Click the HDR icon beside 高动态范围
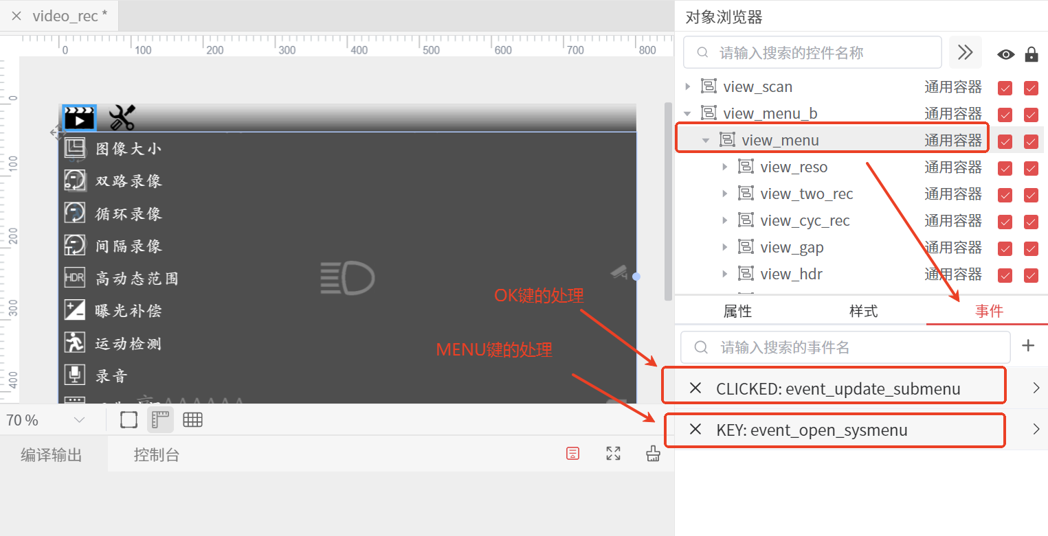 pos(74,278)
